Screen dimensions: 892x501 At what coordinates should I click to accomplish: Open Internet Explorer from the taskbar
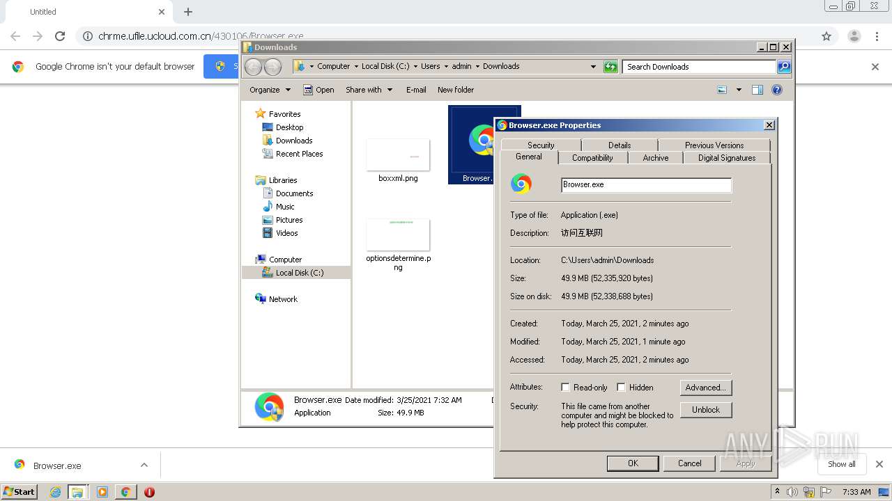[x=55, y=492]
